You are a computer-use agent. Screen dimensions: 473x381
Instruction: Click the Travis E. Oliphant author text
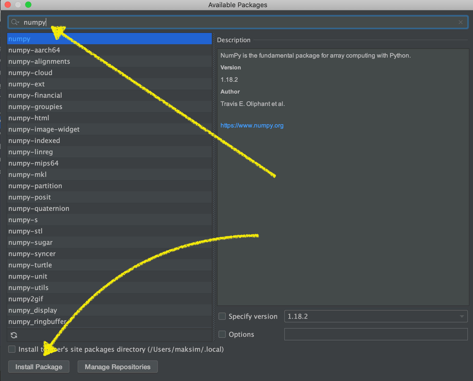253,104
